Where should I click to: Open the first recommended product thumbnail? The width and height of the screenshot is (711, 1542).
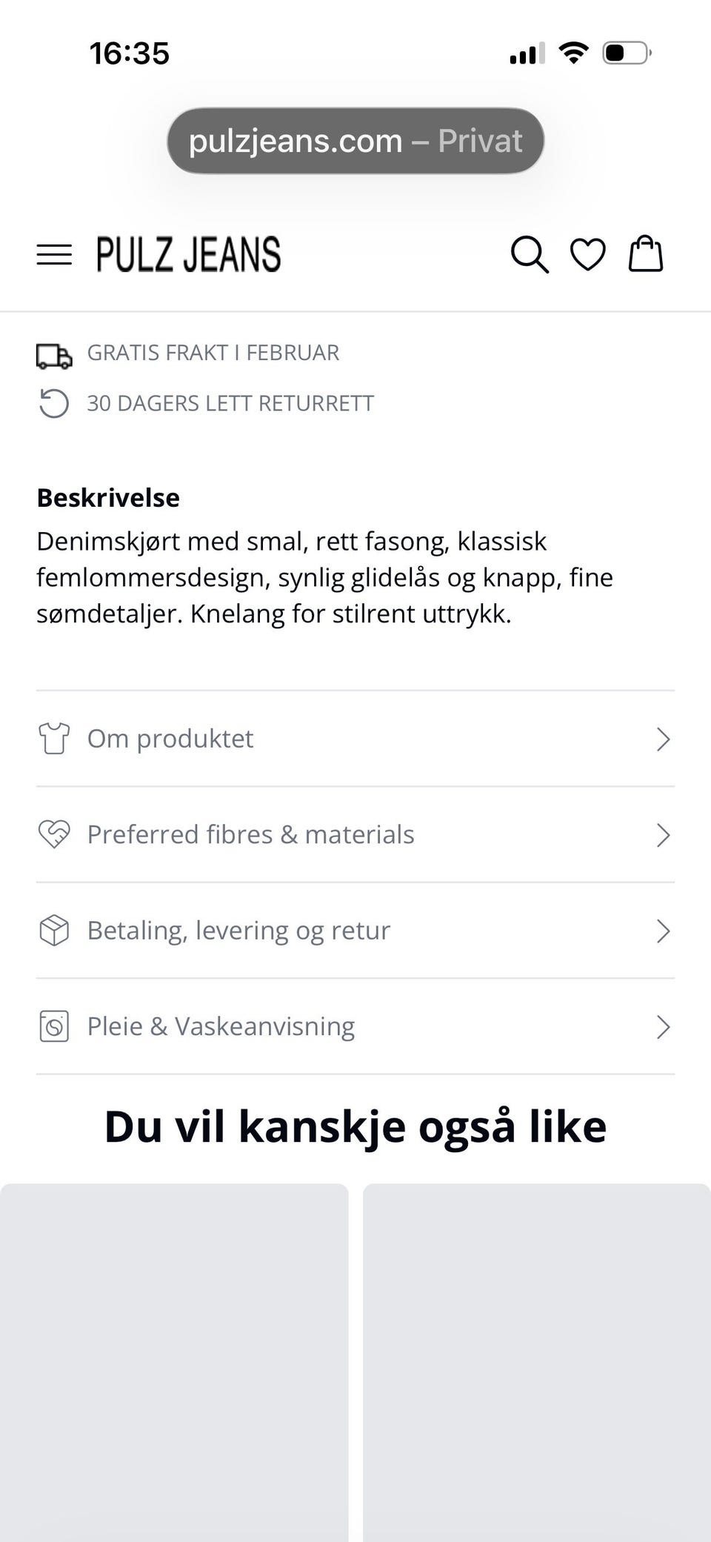click(174, 1362)
